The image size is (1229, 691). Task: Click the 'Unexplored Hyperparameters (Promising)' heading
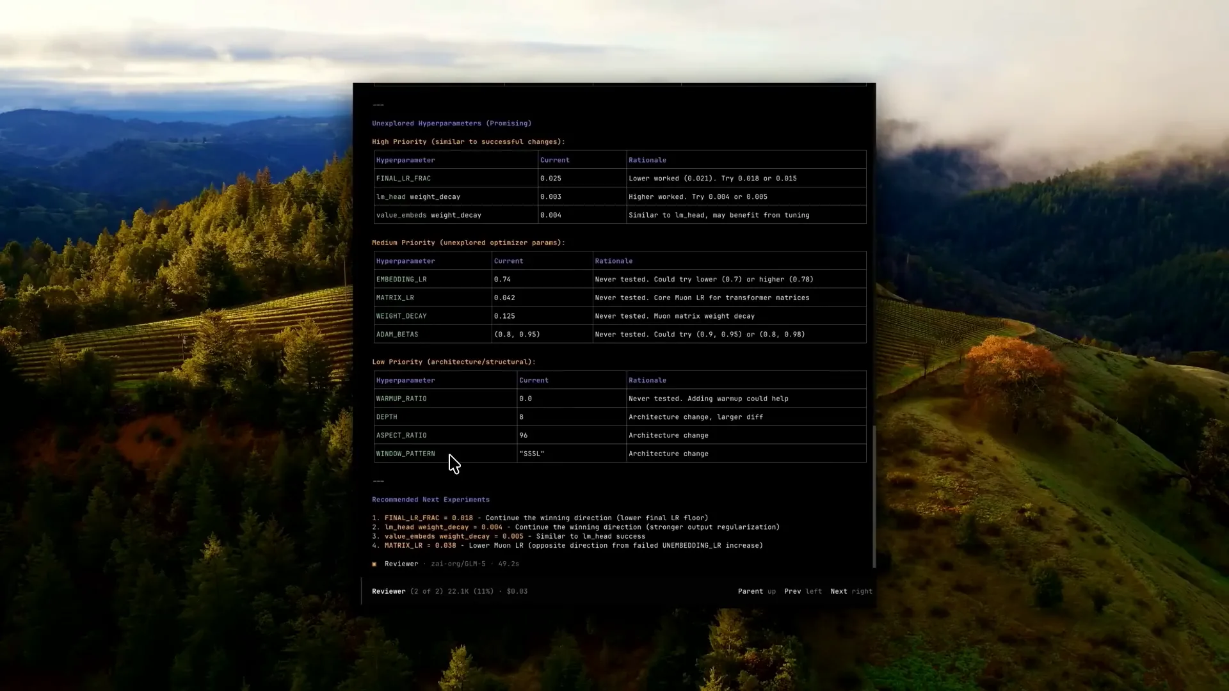pos(452,123)
